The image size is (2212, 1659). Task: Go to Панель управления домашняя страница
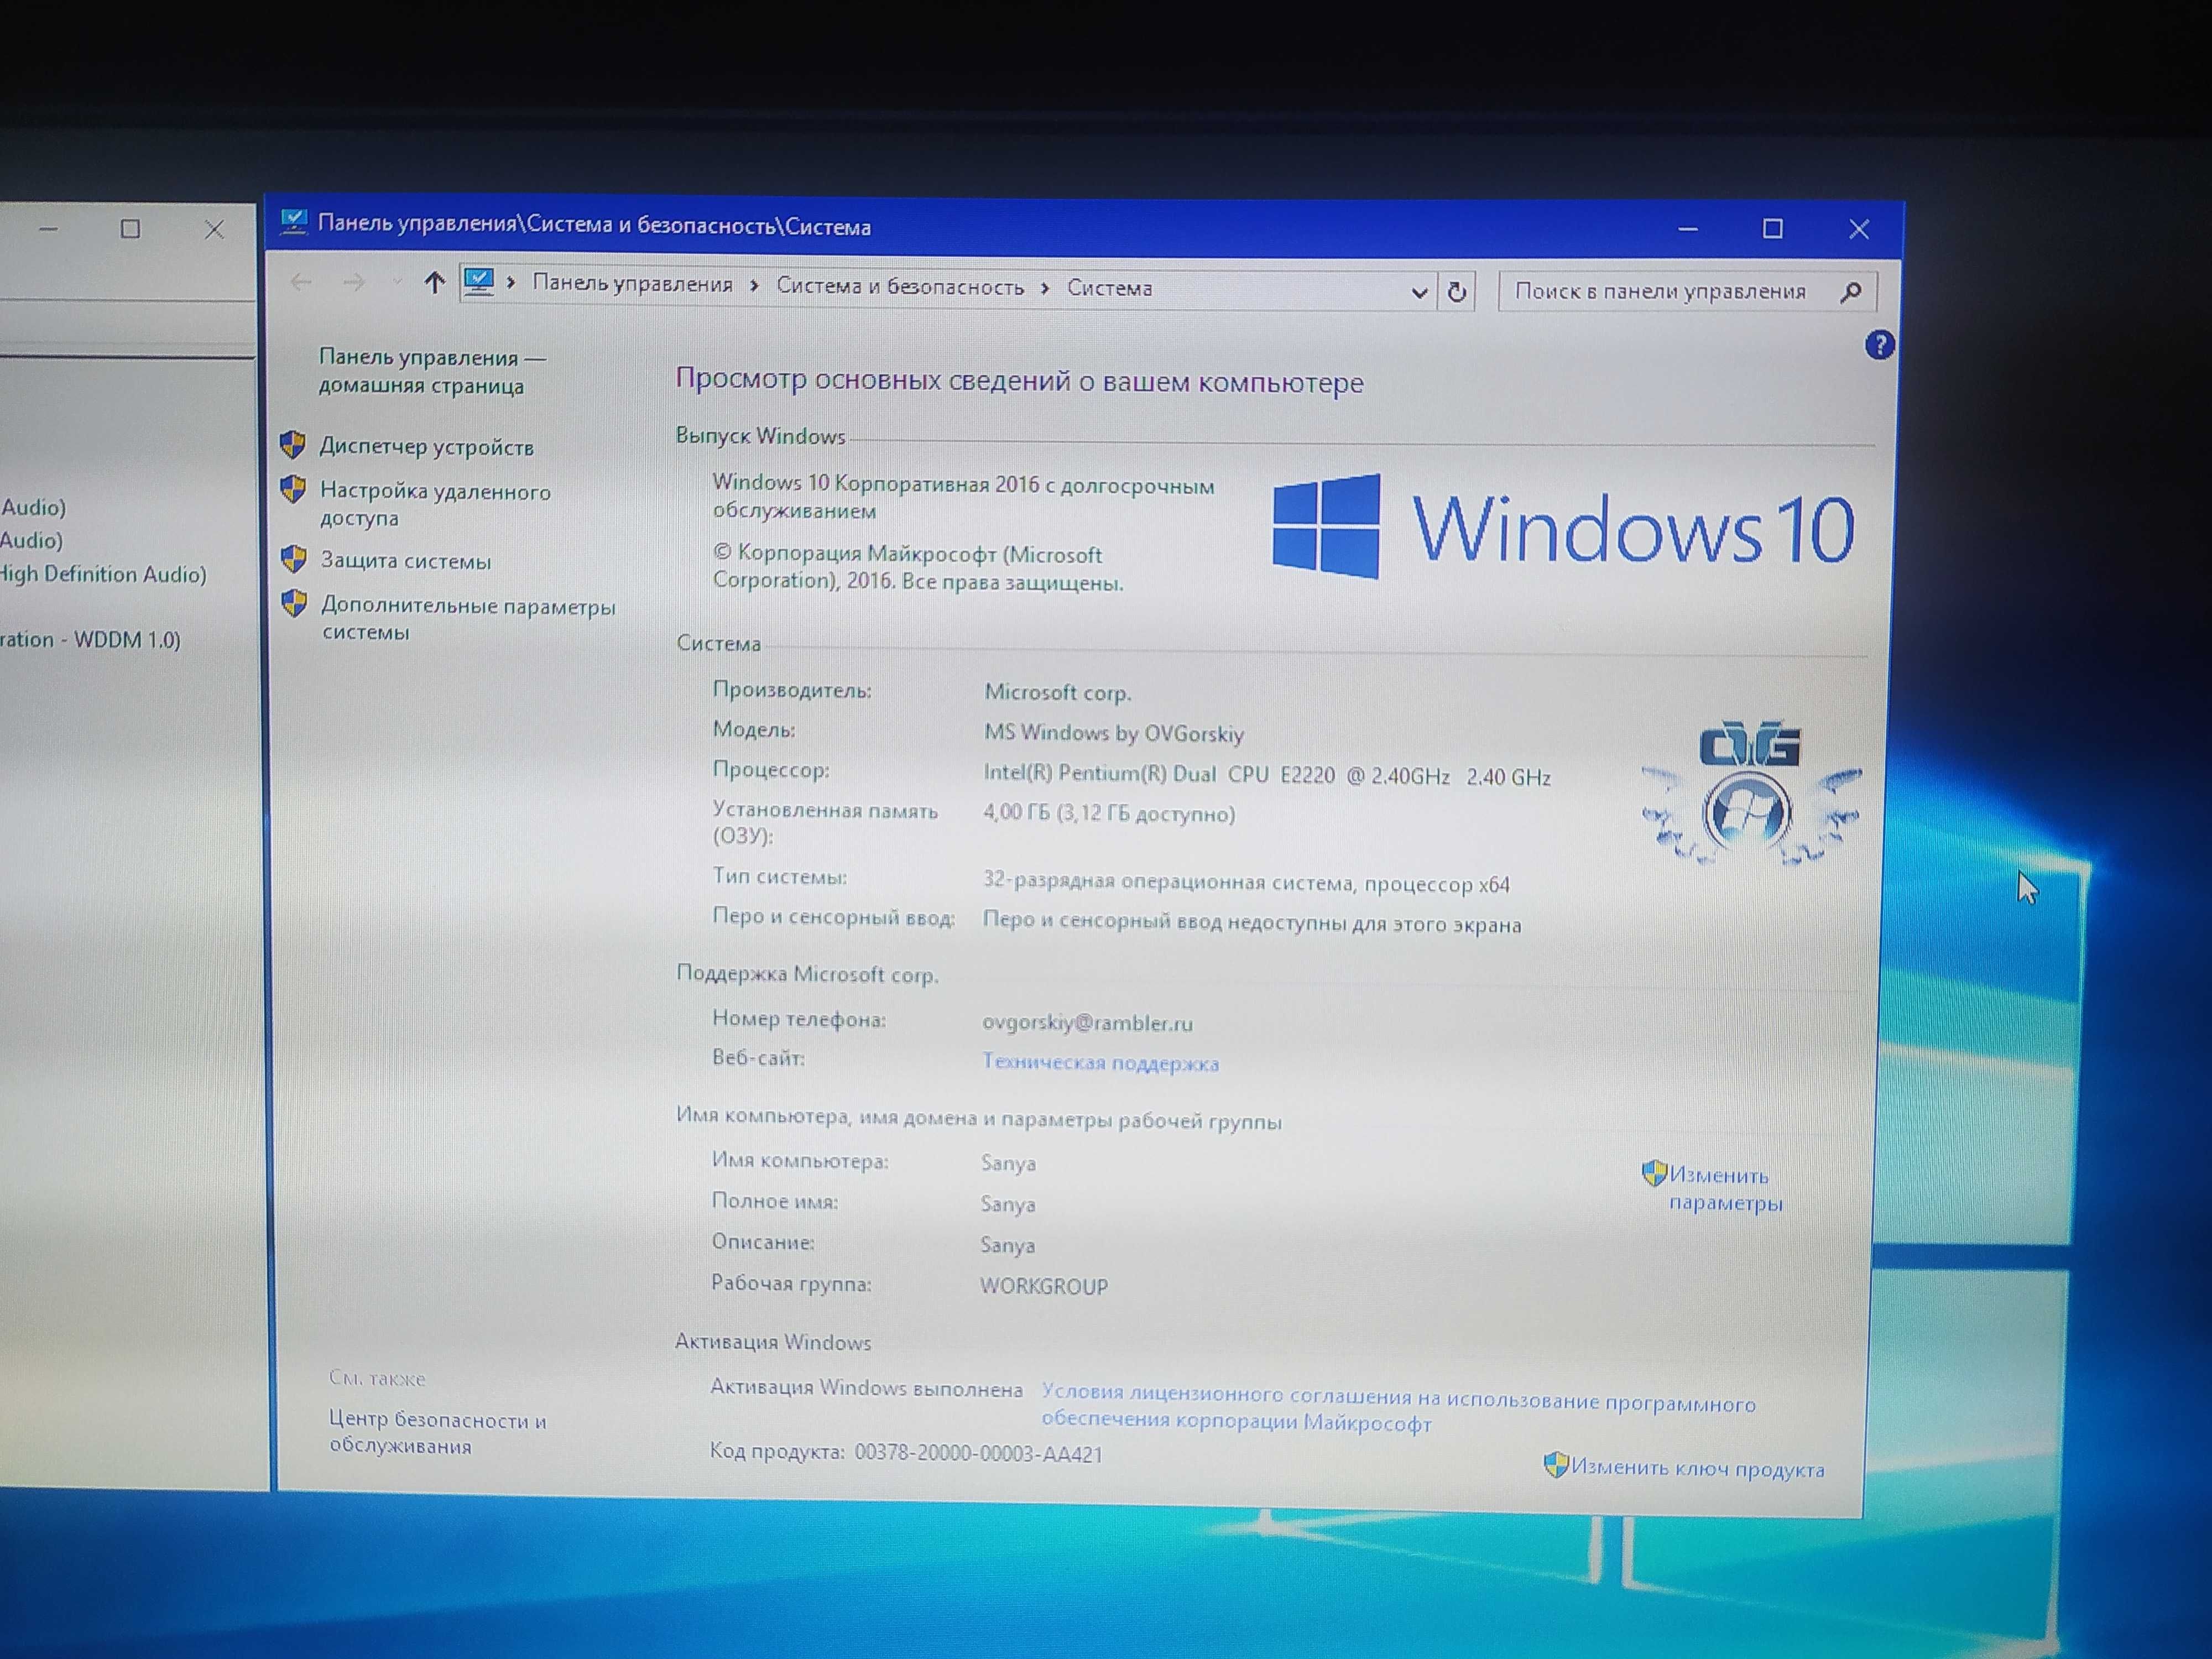pos(432,371)
